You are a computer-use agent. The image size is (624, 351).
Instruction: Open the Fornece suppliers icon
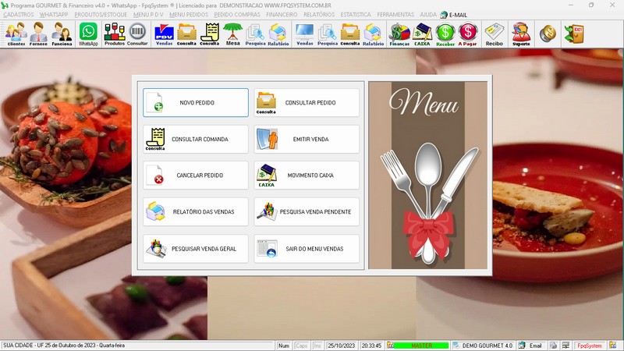click(38, 34)
